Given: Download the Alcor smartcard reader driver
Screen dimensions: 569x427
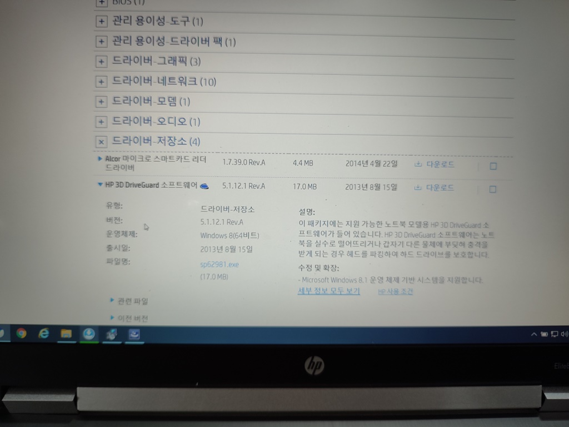Looking at the screenshot, I should [440, 164].
